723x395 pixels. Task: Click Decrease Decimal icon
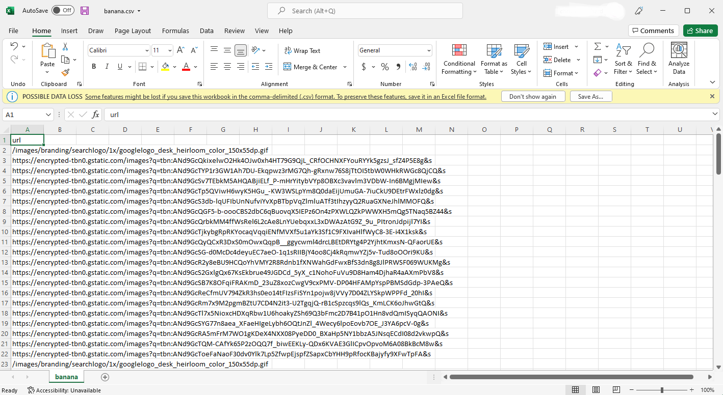426,67
